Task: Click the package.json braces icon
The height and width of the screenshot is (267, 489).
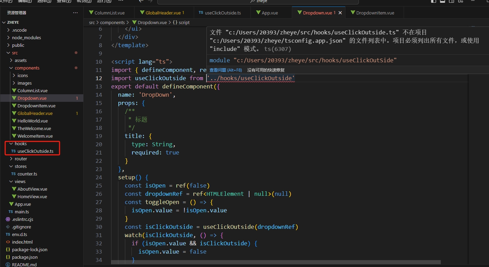Action: (x=8, y=257)
